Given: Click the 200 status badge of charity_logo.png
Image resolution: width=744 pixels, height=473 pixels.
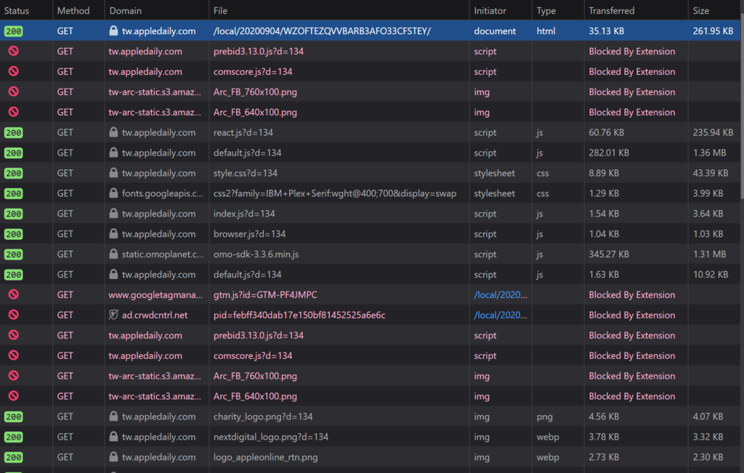Looking at the screenshot, I should [13, 417].
